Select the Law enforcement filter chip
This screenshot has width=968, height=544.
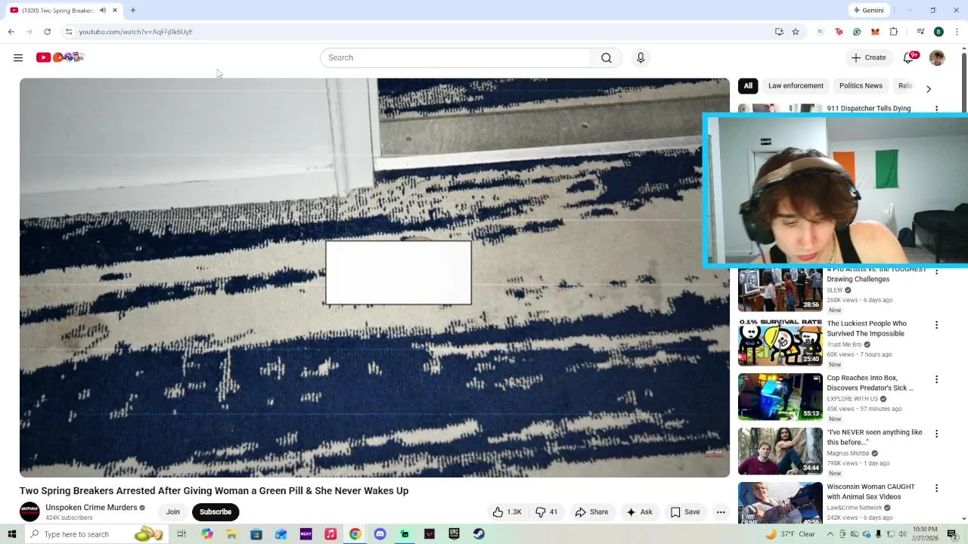click(796, 86)
